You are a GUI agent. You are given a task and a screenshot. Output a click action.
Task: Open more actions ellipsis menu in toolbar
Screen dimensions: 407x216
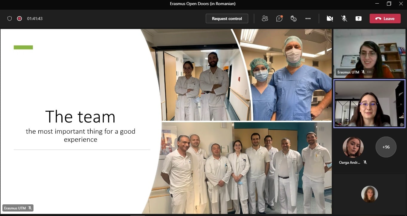(x=308, y=19)
